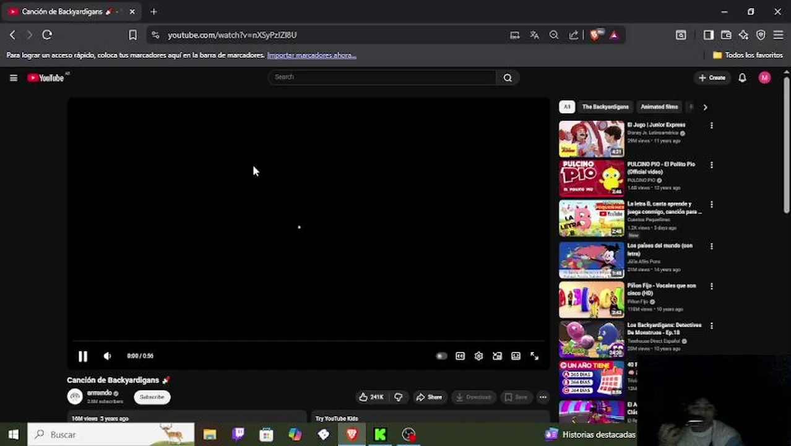Switch to miniplayer mode
The image size is (791, 446).
[497, 356]
